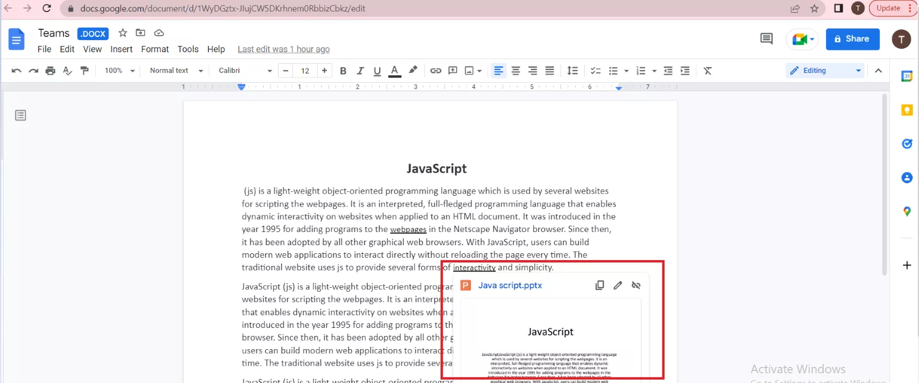
Task: Remove link icon in preview card
Action: click(636, 285)
